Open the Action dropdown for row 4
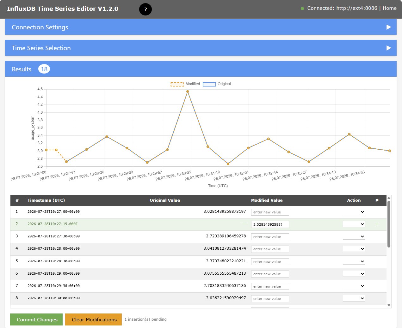Screen dimensions: 402x328 click(x=354, y=249)
